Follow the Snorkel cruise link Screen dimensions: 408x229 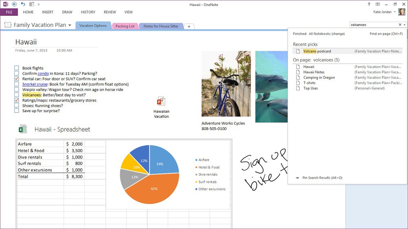[35, 84]
